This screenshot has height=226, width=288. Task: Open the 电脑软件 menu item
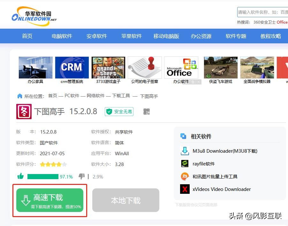point(62,36)
